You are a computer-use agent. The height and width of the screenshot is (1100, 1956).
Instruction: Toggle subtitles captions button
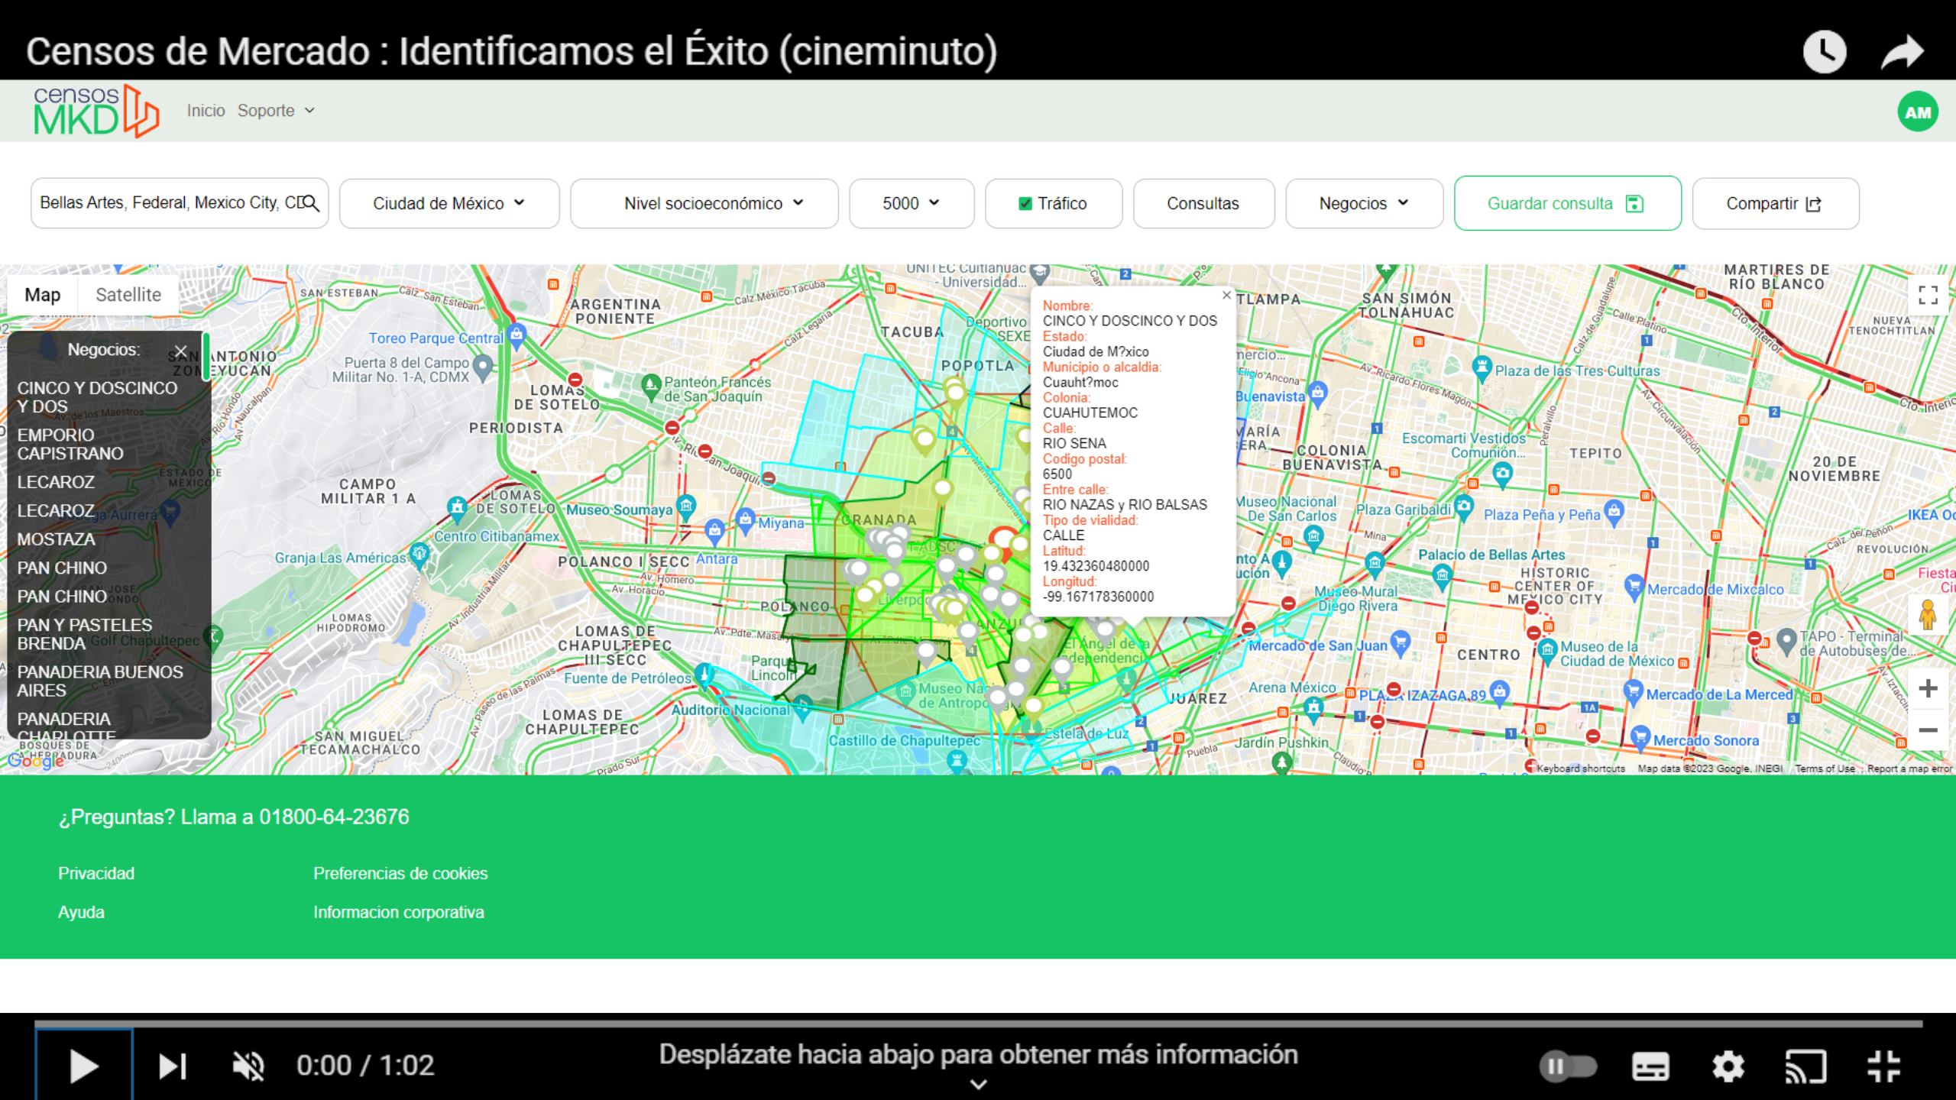coord(1650,1066)
